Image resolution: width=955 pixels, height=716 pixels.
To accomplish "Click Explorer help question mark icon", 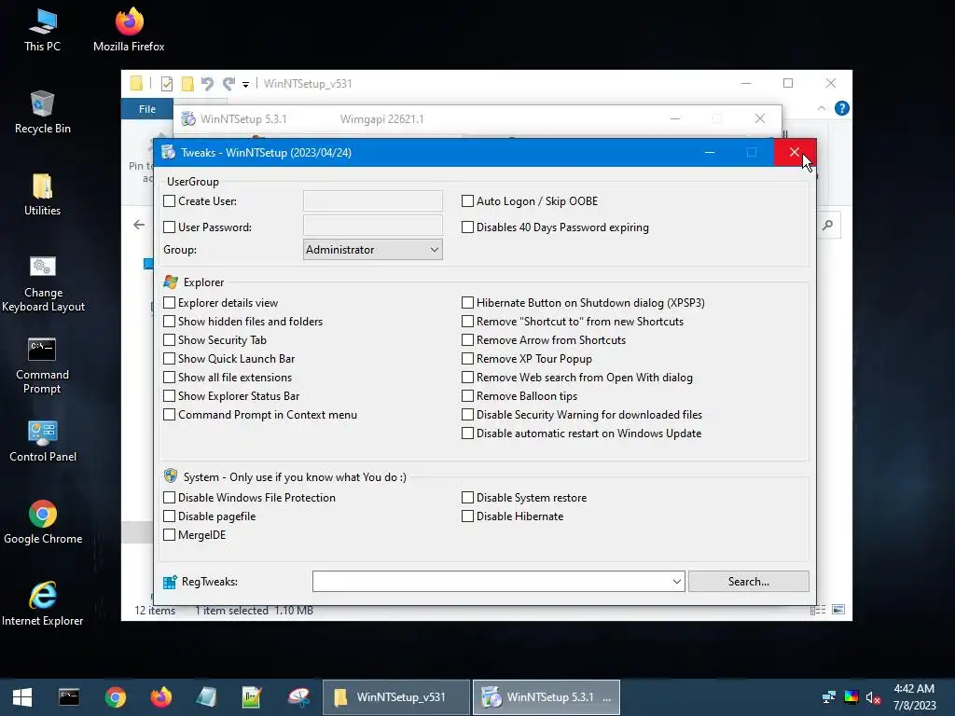I will [x=842, y=108].
